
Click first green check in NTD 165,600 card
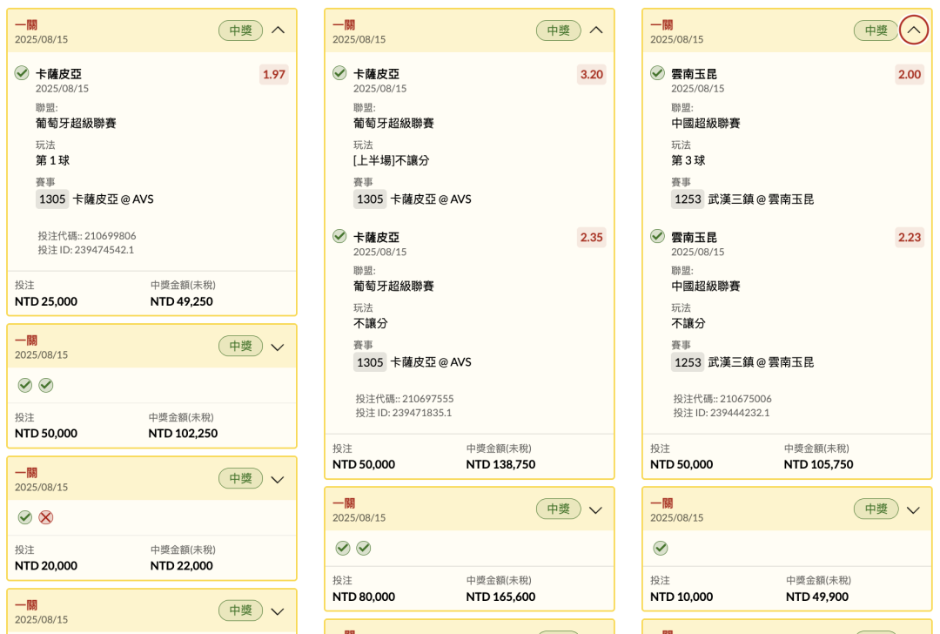[342, 548]
